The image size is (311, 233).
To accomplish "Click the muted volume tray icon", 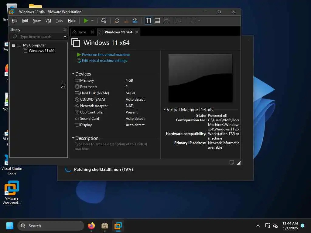I will pyautogui.click(x=275, y=226).
